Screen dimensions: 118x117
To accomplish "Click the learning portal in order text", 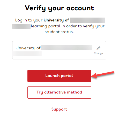I will [54, 26].
